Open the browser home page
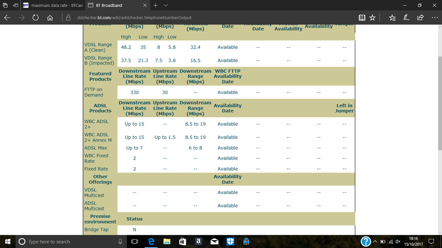The width and height of the screenshot is (442, 248). coord(50,18)
